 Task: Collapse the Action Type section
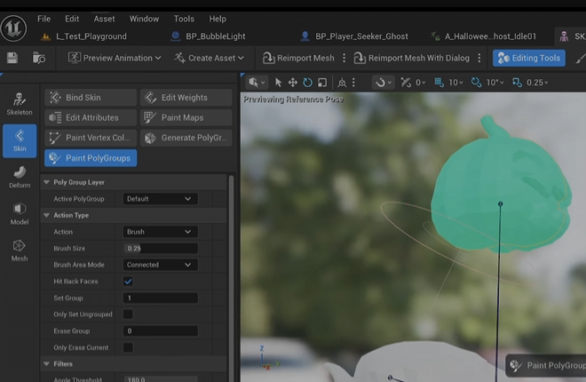(47, 215)
